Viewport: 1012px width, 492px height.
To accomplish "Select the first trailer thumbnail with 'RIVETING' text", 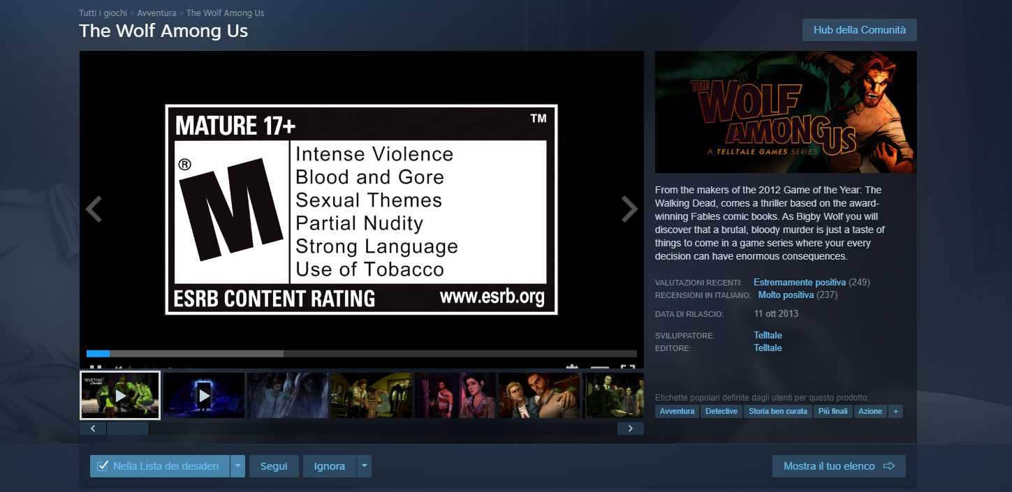I will click(120, 395).
